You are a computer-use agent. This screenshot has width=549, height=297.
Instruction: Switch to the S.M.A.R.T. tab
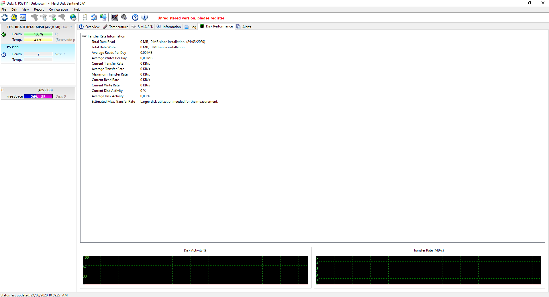coord(142,27)
